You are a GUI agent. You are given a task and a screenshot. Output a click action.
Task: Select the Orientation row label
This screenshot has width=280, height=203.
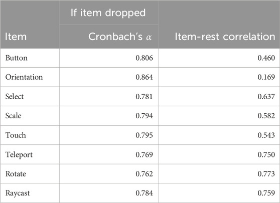coord(24,77)
